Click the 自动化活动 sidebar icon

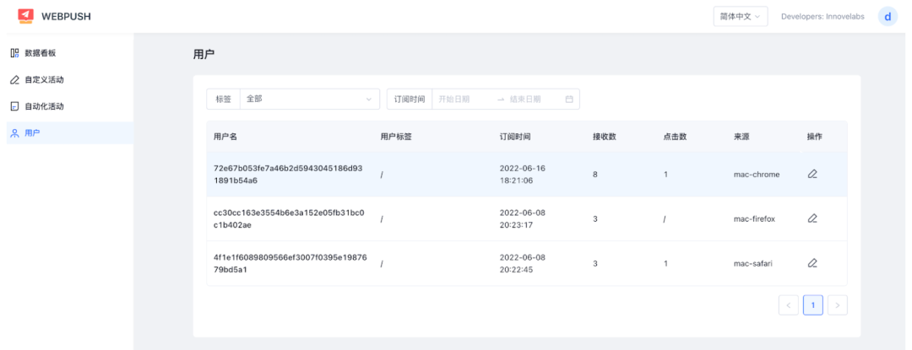pyautogui.click(x=14, y=106)
